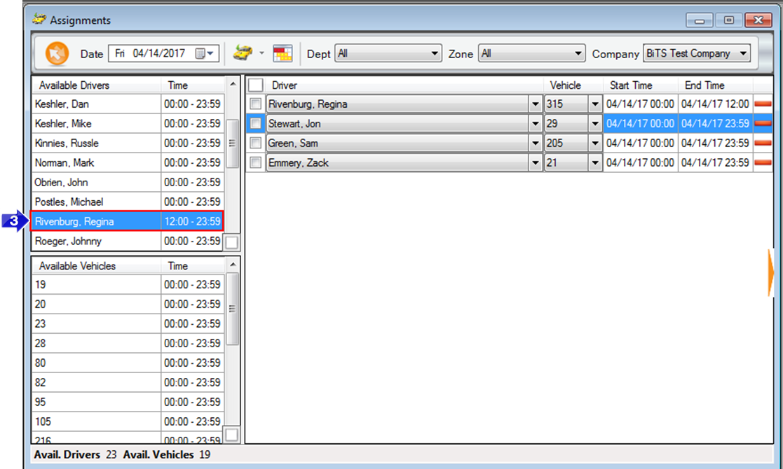This screenshot has width=783, height=469.
Task: Click the date 04/14/2017 in Date field
Action: pos(159,53)
